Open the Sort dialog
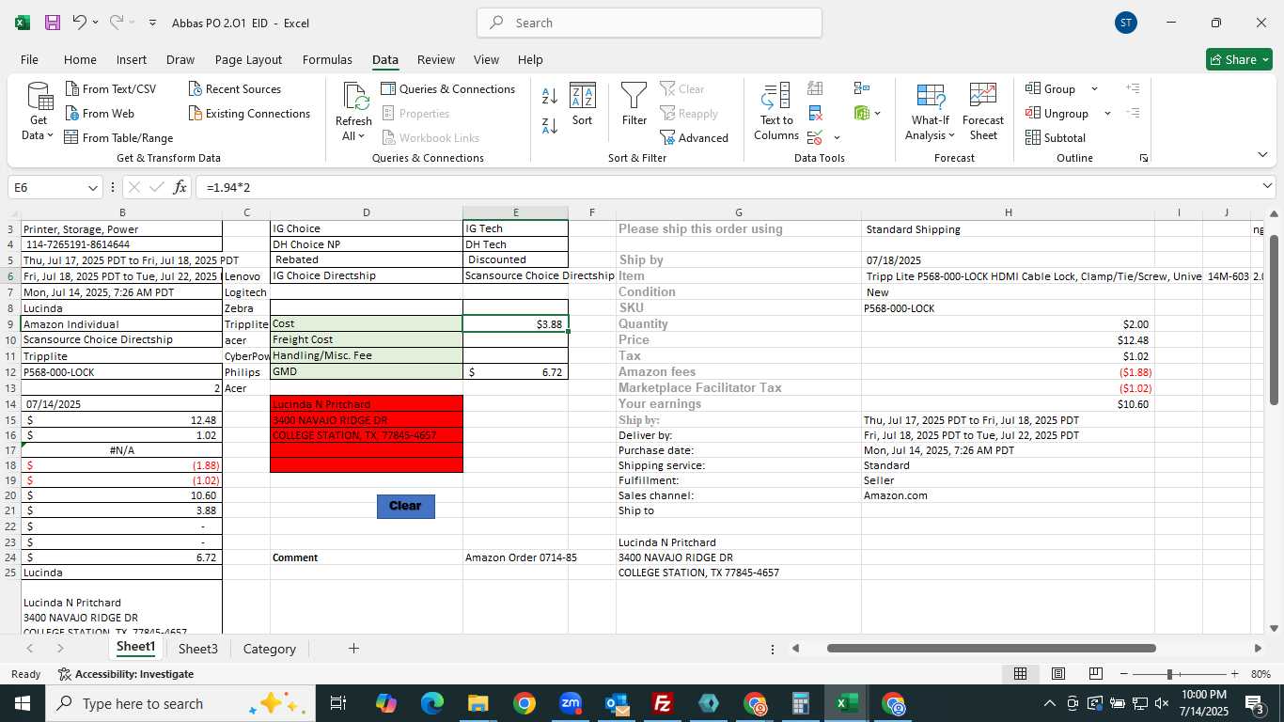Screen dimensions: 1284x722 (582, 104)
